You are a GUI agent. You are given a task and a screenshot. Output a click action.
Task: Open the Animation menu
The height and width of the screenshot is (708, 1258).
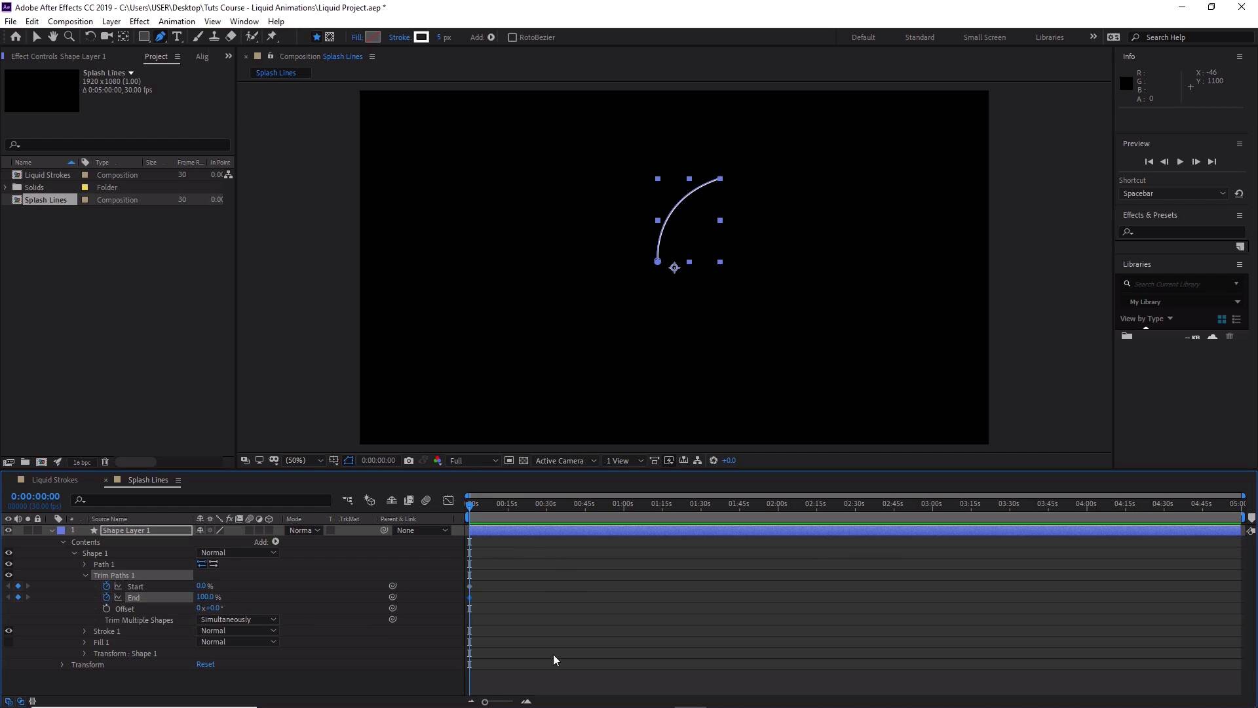click(176, 22)
